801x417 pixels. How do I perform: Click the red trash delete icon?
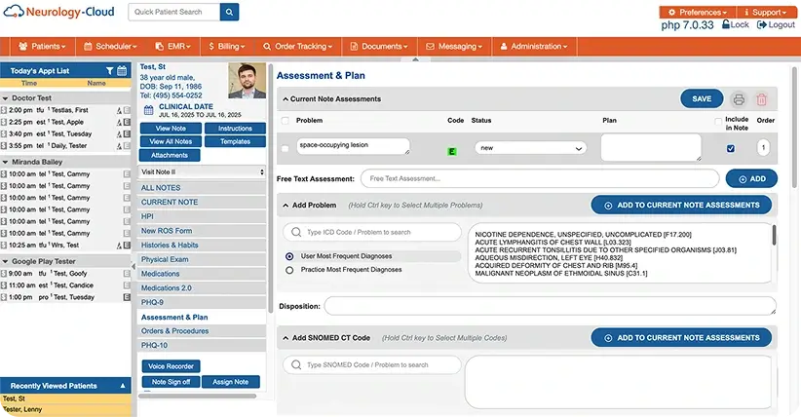click(x=761, y=99)
